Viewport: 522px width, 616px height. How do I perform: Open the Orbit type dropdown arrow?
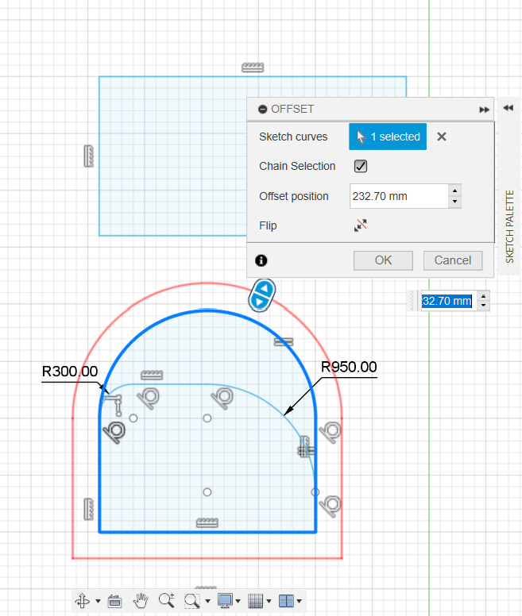98,601
